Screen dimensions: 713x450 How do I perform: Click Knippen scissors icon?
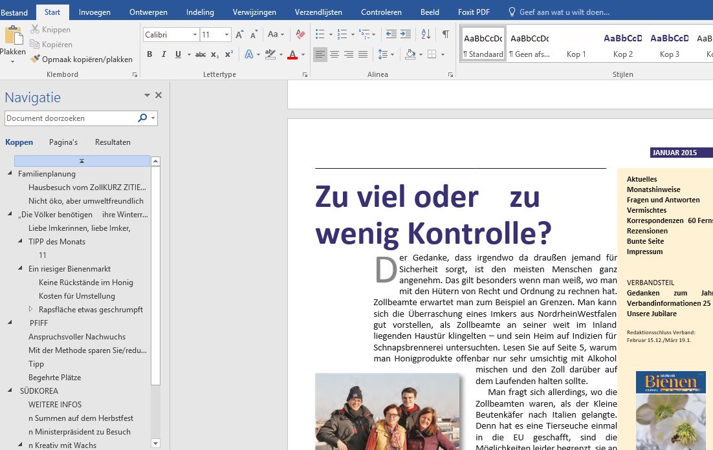(34, 30)
